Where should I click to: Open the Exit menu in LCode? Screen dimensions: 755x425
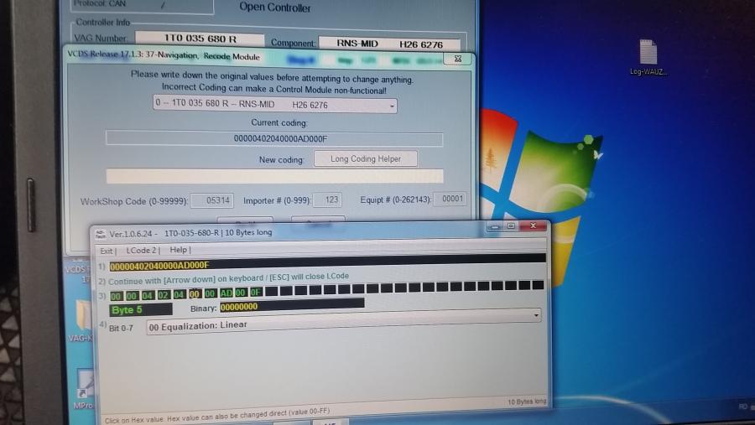107,251
